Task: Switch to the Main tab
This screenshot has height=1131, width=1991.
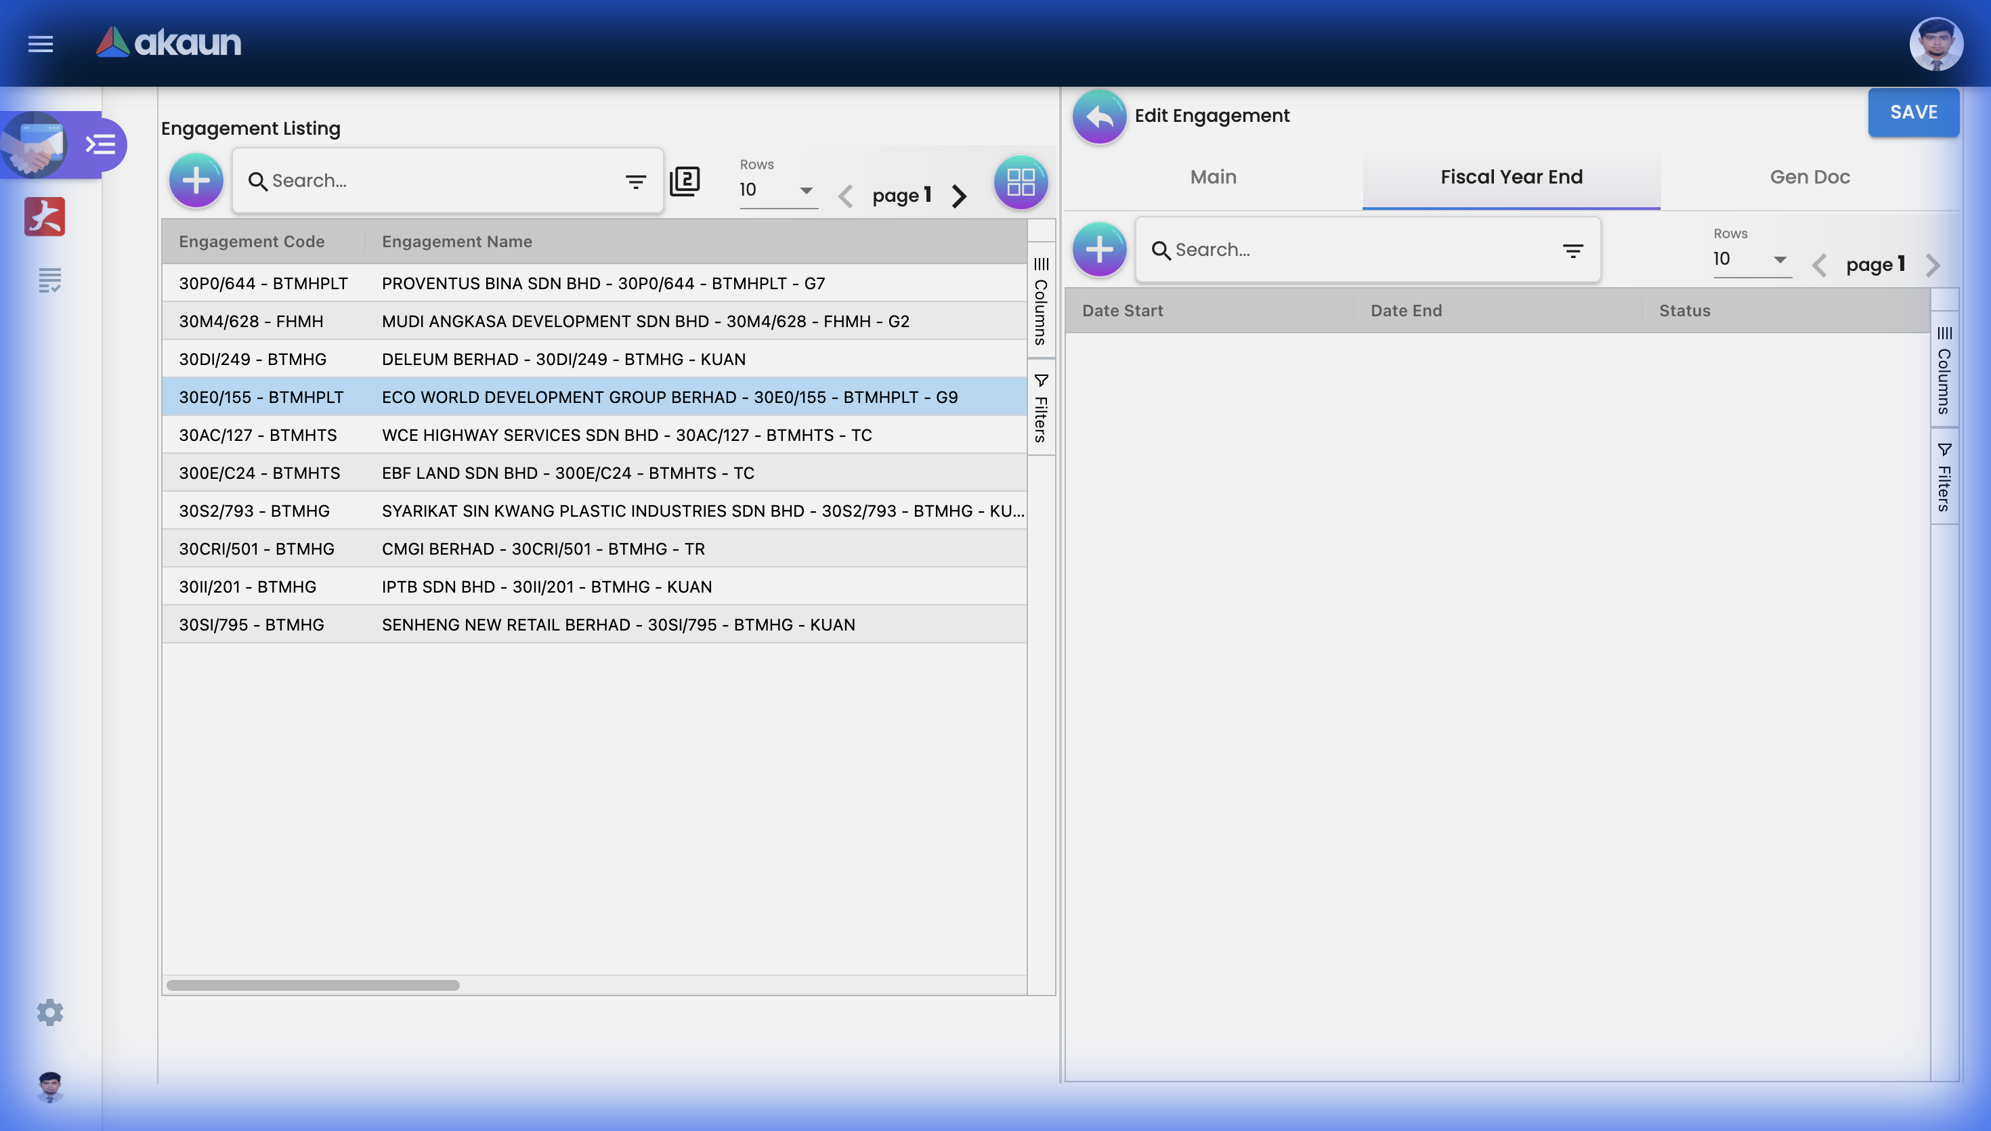Action: click(1213, 177)
